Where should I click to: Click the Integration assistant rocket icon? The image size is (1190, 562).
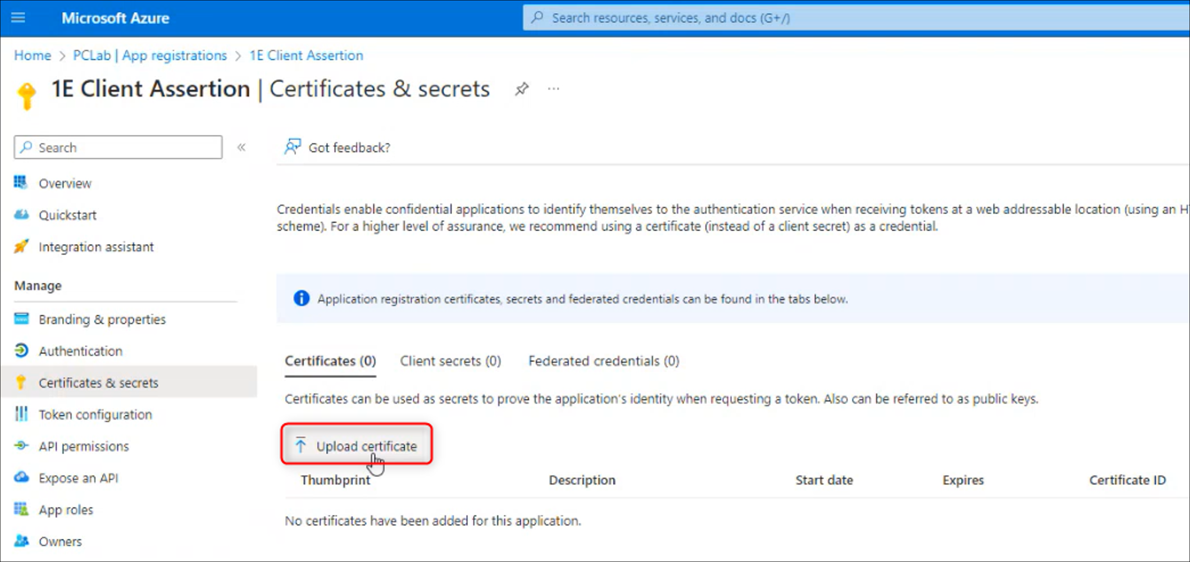pos(21,247)
